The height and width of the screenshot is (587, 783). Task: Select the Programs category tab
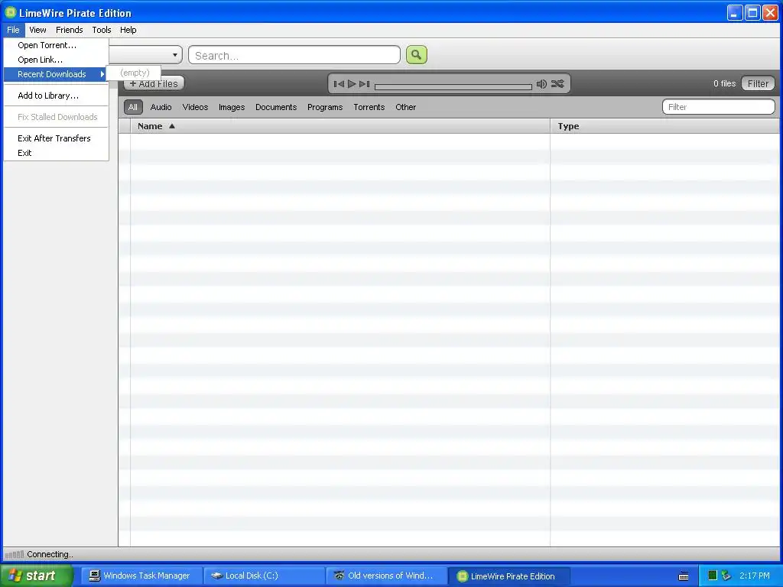click(x=325, y=107)
